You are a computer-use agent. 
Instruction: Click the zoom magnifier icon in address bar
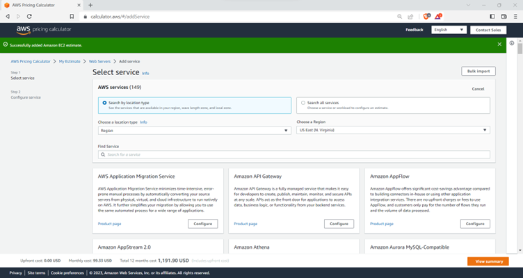click(399, 16)
